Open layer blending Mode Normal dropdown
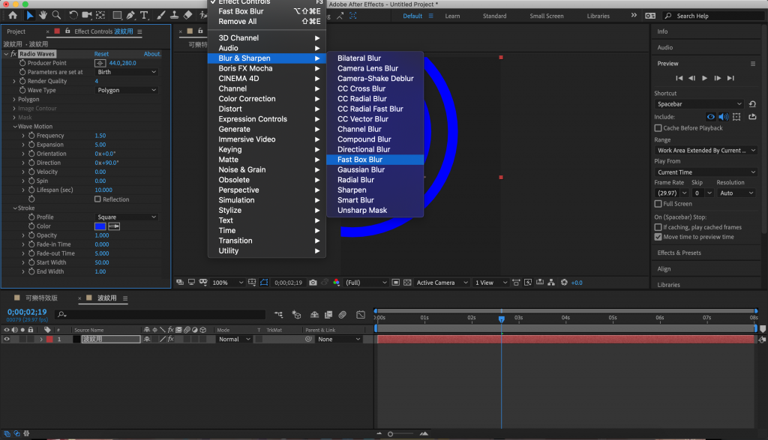Image resolution: width=768 pixels, height=440 pixels. (x=234, y=339)
